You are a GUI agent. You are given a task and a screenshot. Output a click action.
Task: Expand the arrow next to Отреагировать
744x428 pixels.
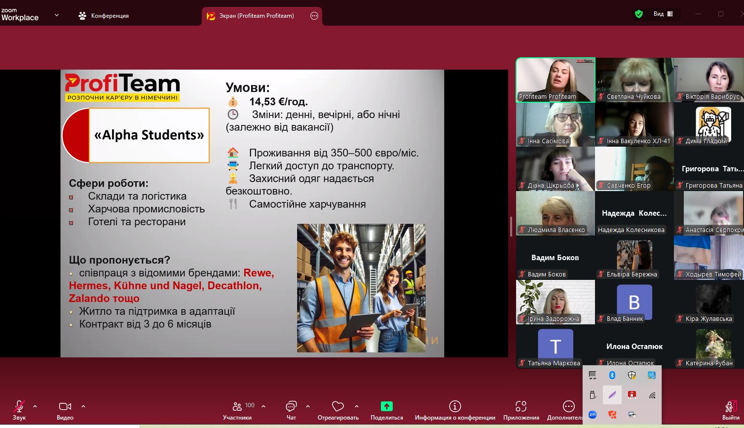point(357,406)
